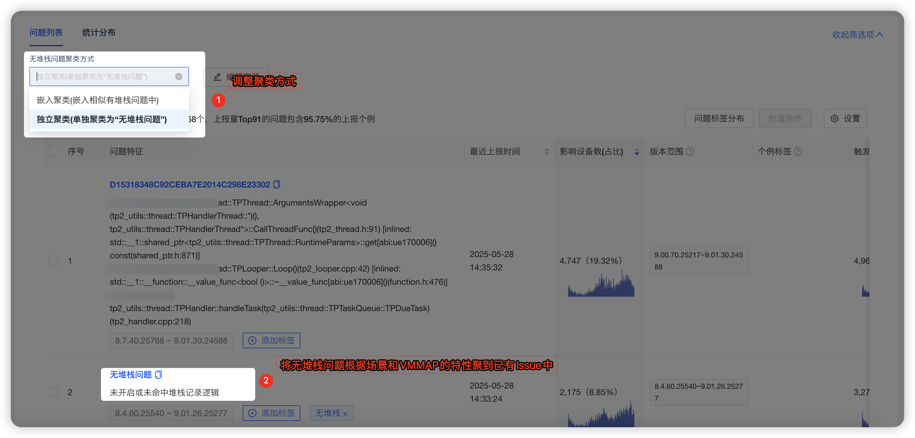Click version range 8.4.60.25540~9.01.26.25277 box
The image size is (915, 438).
699,392
